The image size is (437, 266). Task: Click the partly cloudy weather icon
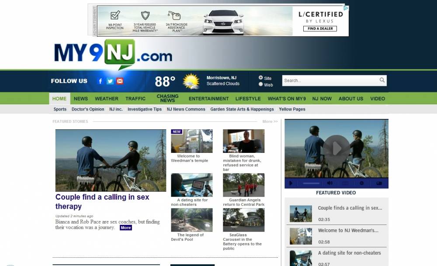[191, 81]
